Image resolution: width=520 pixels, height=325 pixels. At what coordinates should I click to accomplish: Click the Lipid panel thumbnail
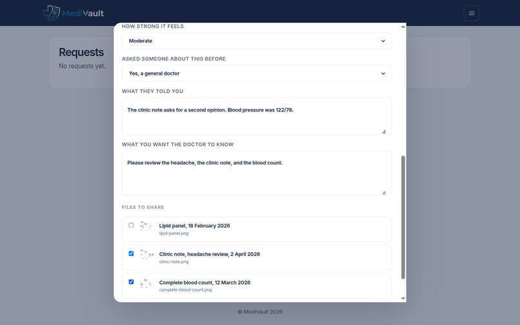coord(146,226)
